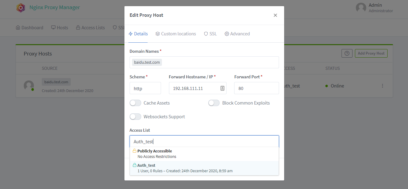Image resolution: width=408 pixels, height=189 pixels.
Task: Click the Admin user avatar icon
Action: click(361, 8)
